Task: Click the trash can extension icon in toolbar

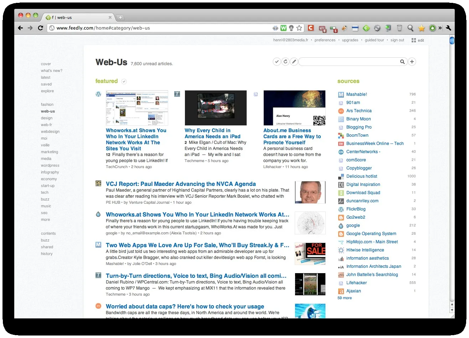Action: [400, 28]
